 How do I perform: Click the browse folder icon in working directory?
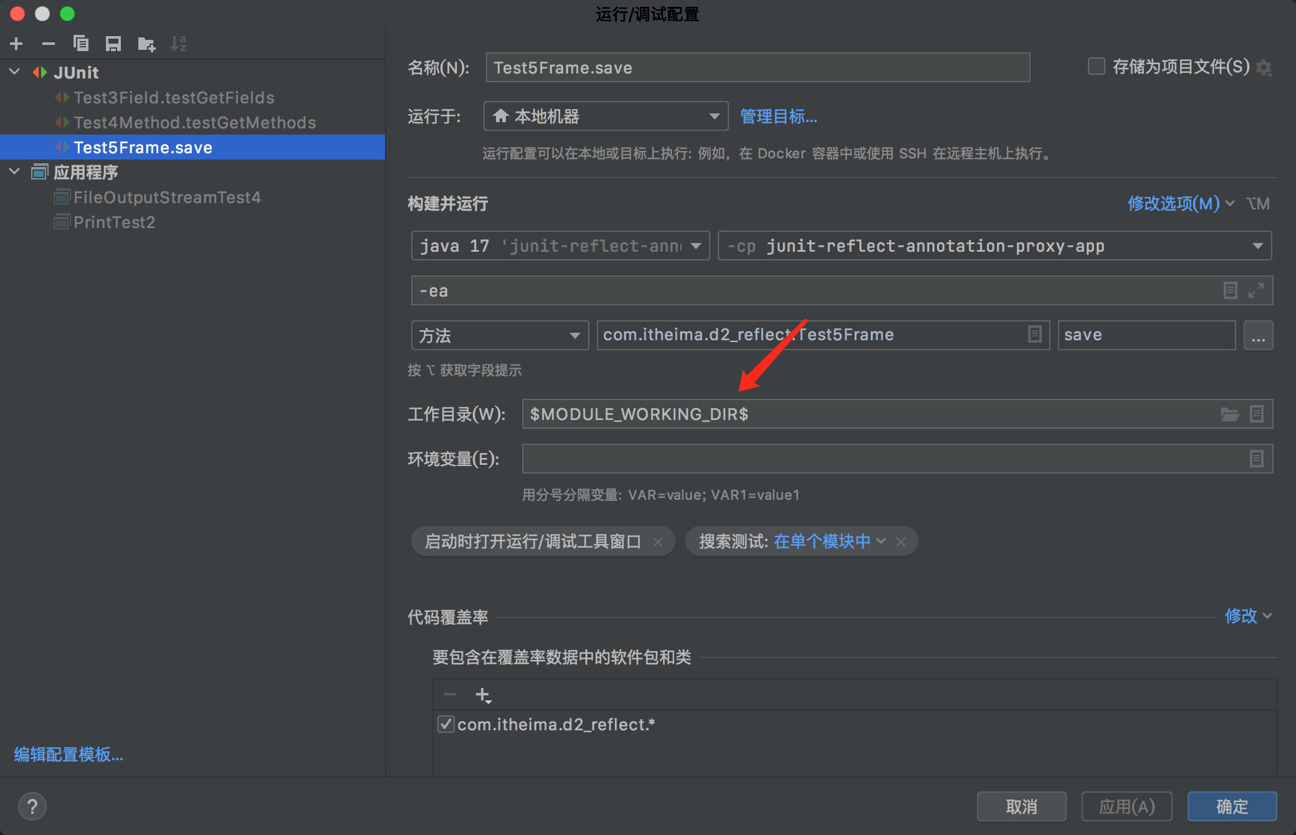[x=1229, y=414]
